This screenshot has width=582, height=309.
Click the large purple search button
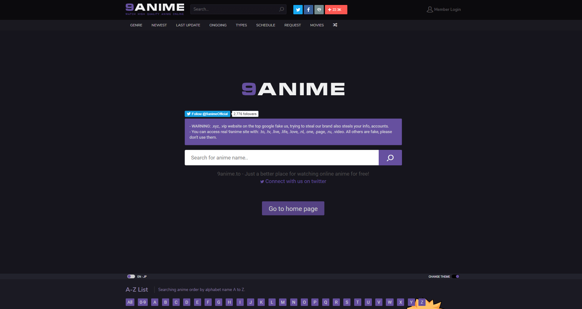tap(390, 158)
